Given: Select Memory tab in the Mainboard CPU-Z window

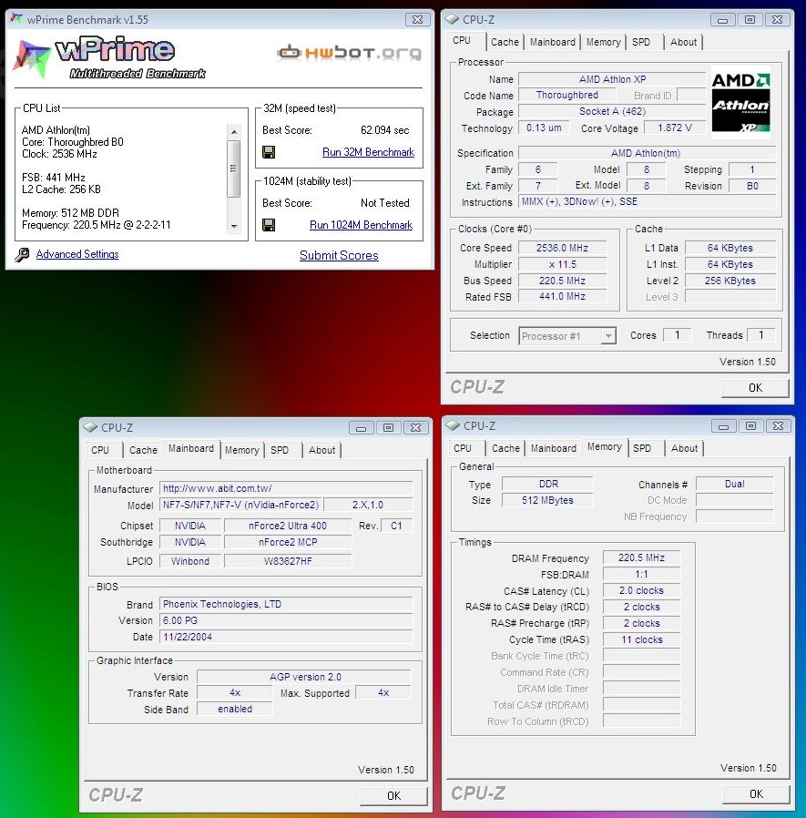Looking at the screenshot, I should point(241,450).
